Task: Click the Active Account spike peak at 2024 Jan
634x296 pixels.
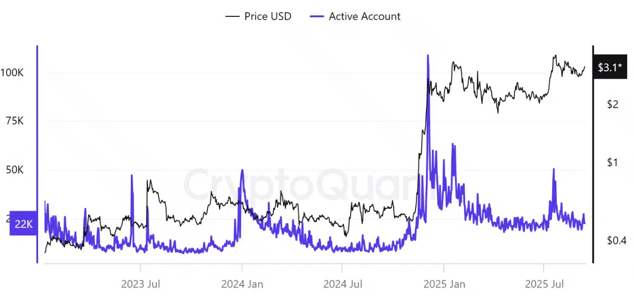Action: pos(242,171)
